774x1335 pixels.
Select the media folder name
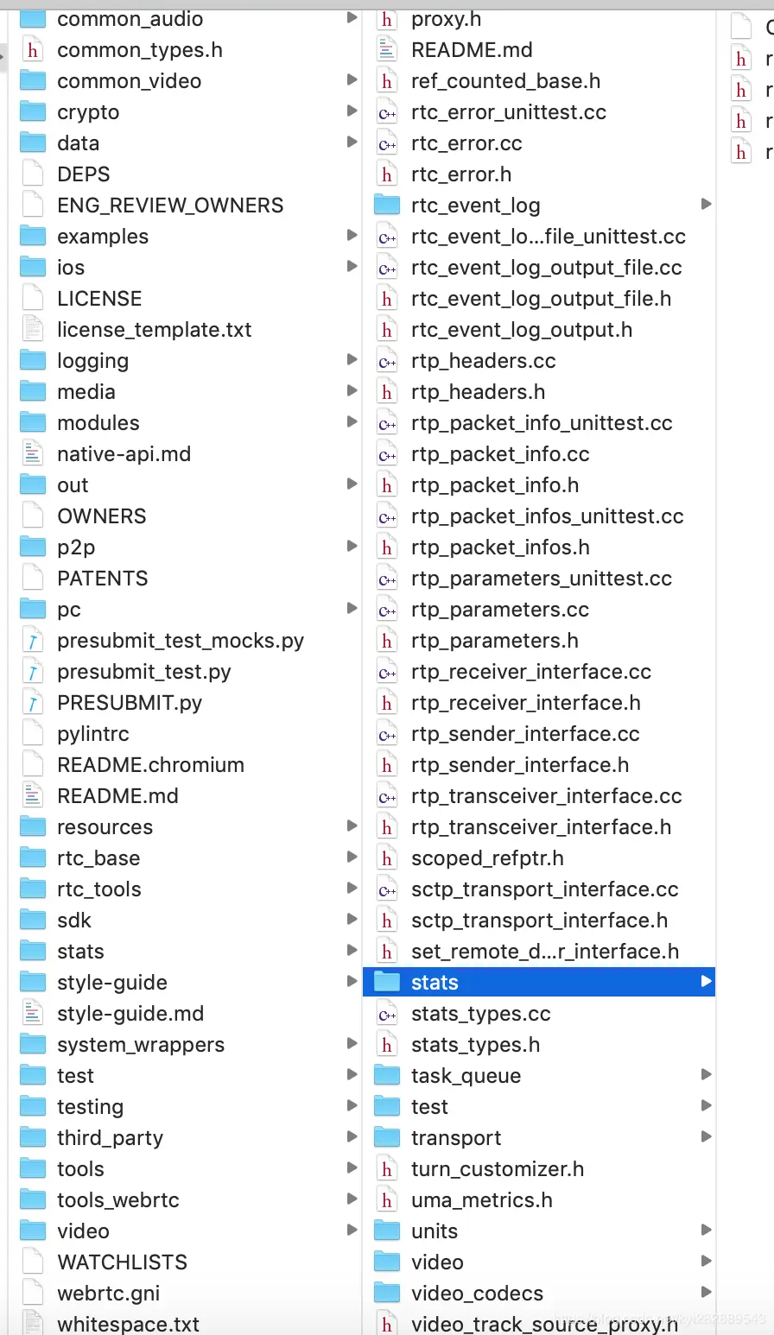point(86,392)
